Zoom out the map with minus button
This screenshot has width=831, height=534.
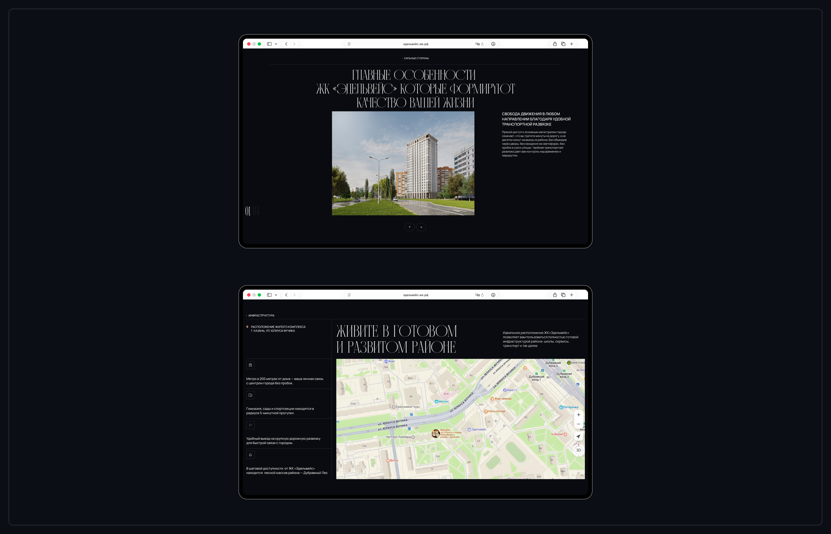pyautogui.click(x=579, y=424)
